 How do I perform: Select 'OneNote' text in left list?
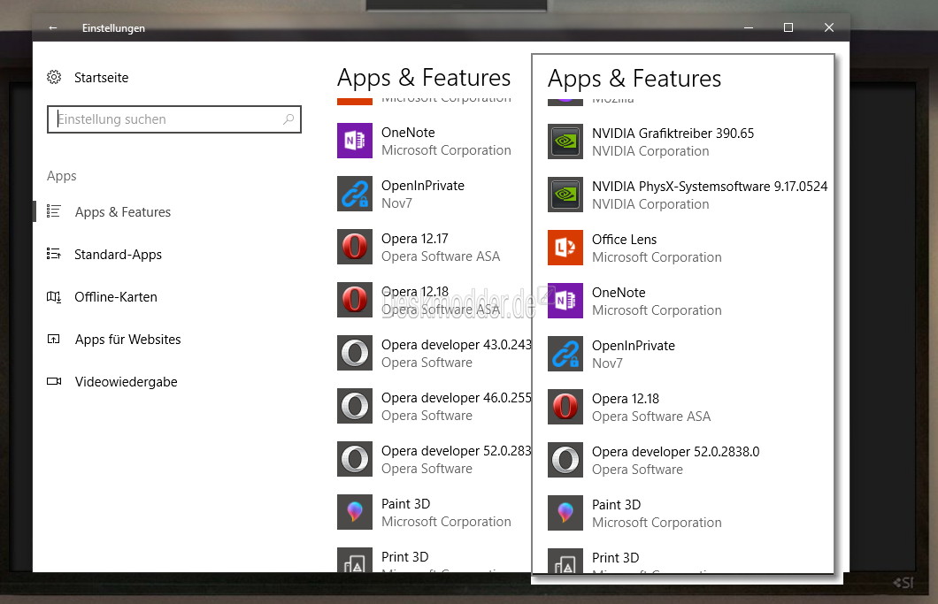[x=408, y=132]
